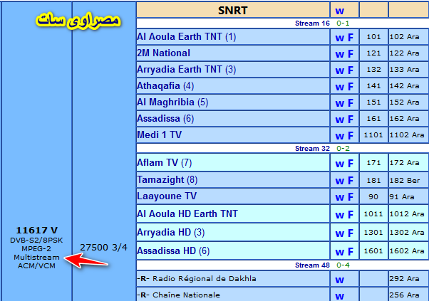Click the w link in the Arryadia Earth TNT (3) row

click(339, 70)
